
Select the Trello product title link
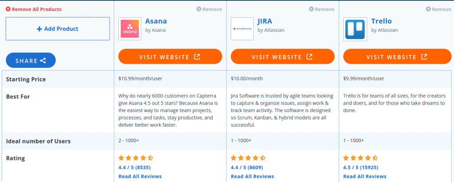point(381,21)
